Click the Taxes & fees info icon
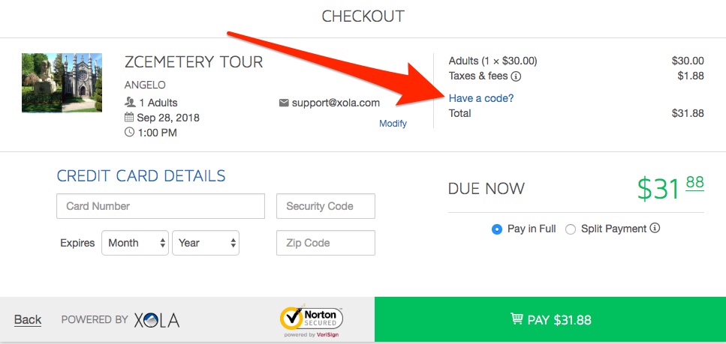726x344 pixels. (516, 76)
